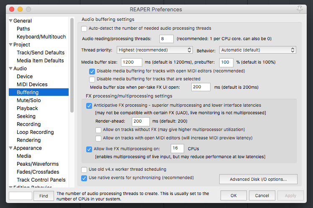Cancel the preferences dialog
This screenshot has width=313, height=208.
[262, 195]
